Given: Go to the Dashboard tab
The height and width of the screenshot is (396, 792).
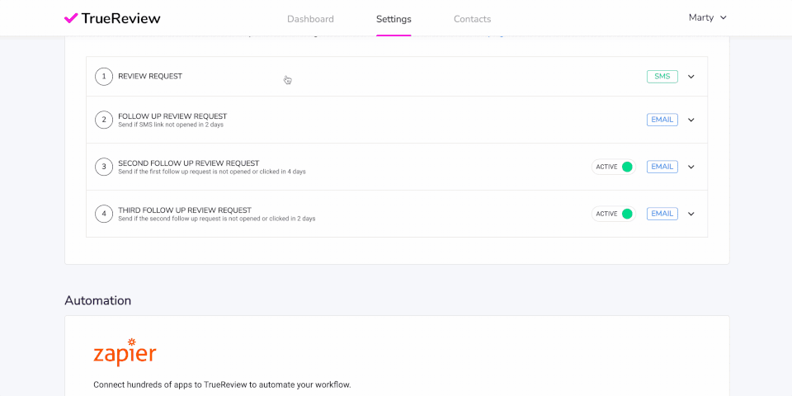Looking at the screenshot, I should (x=310, y=19).
